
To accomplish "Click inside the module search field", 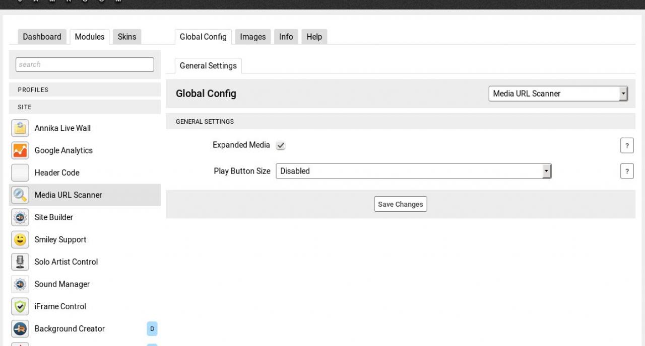I will (x=85, y=64).
